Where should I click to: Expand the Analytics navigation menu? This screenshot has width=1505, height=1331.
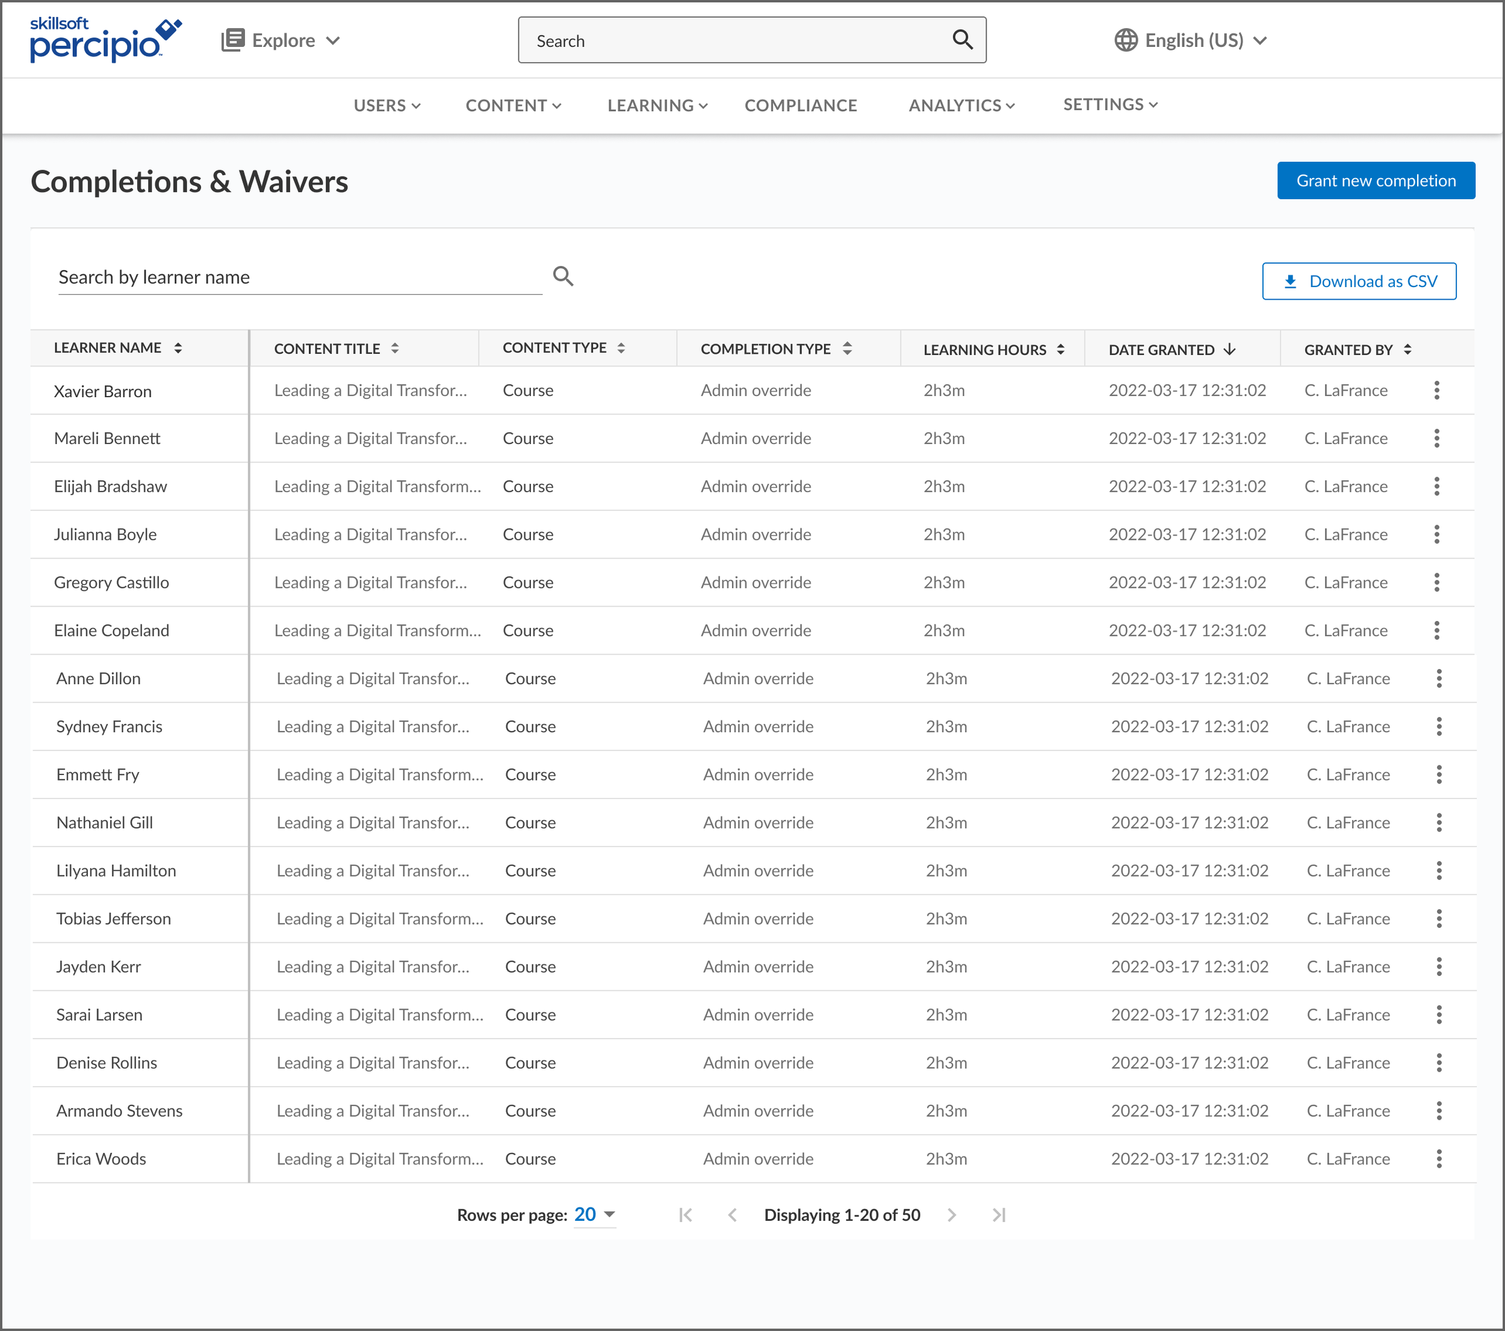(961, 105)
